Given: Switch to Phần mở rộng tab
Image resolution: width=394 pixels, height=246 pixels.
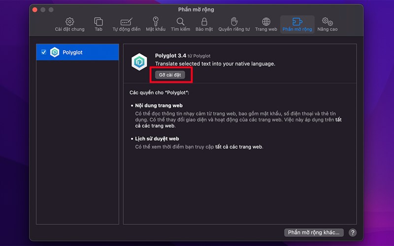Looking at the screenshot, I should tap(297, 22).
